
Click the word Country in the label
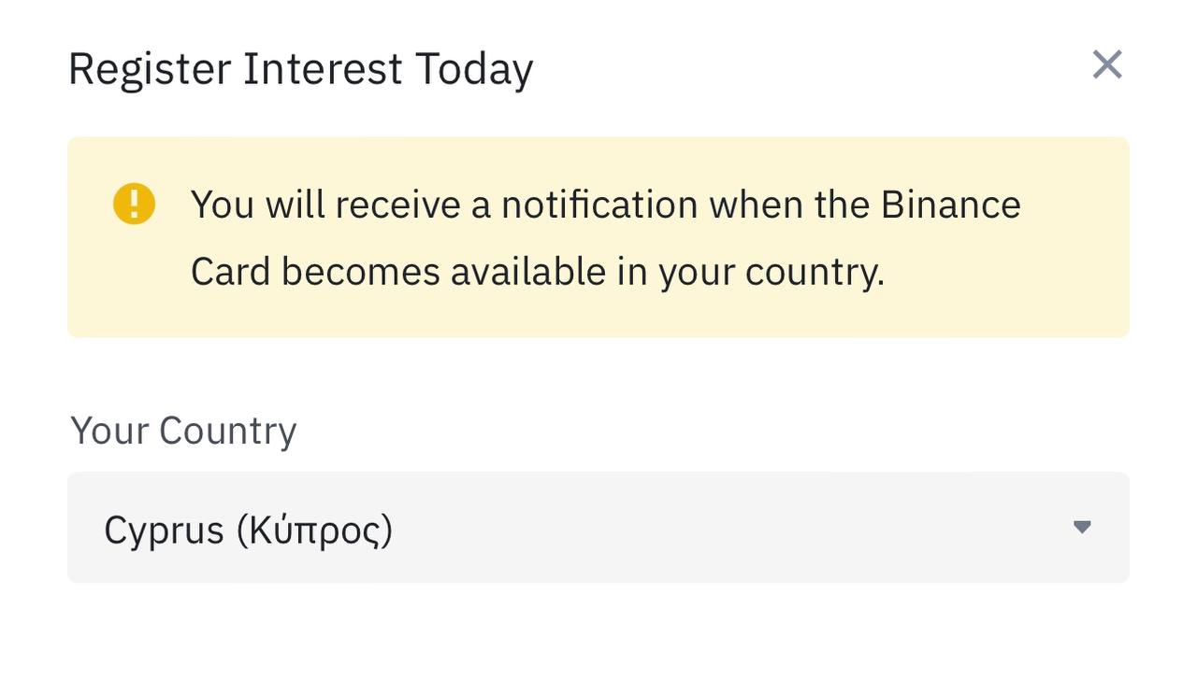coord(227,431)
